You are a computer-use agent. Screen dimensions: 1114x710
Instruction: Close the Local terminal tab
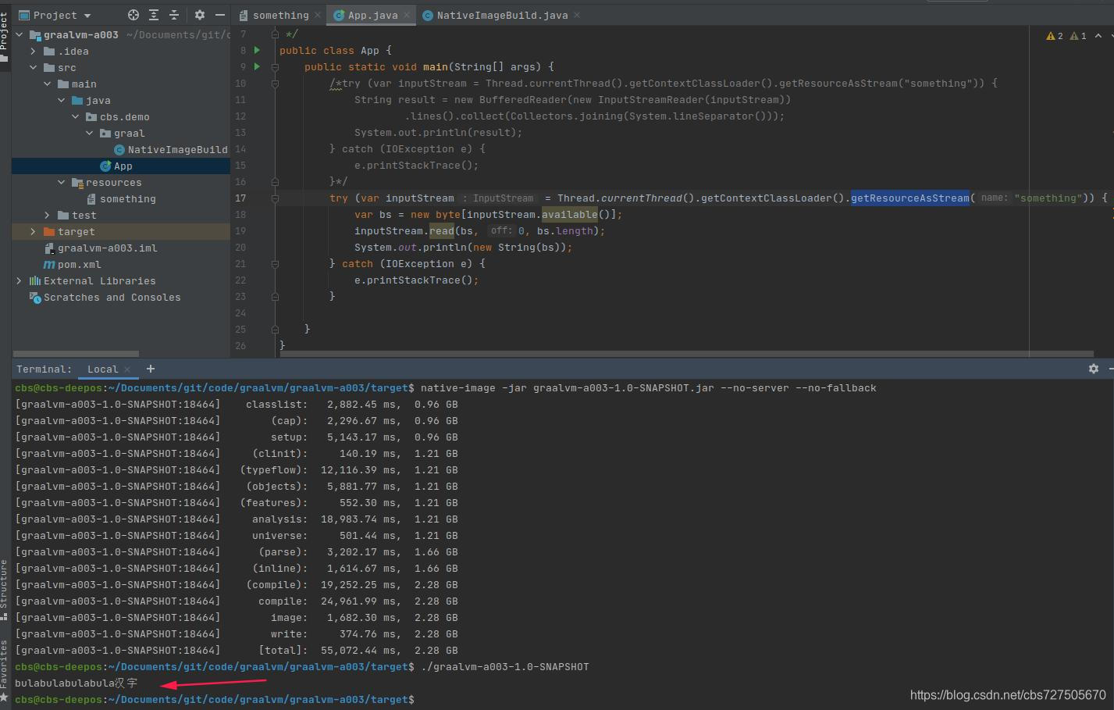tap(128, 369)
